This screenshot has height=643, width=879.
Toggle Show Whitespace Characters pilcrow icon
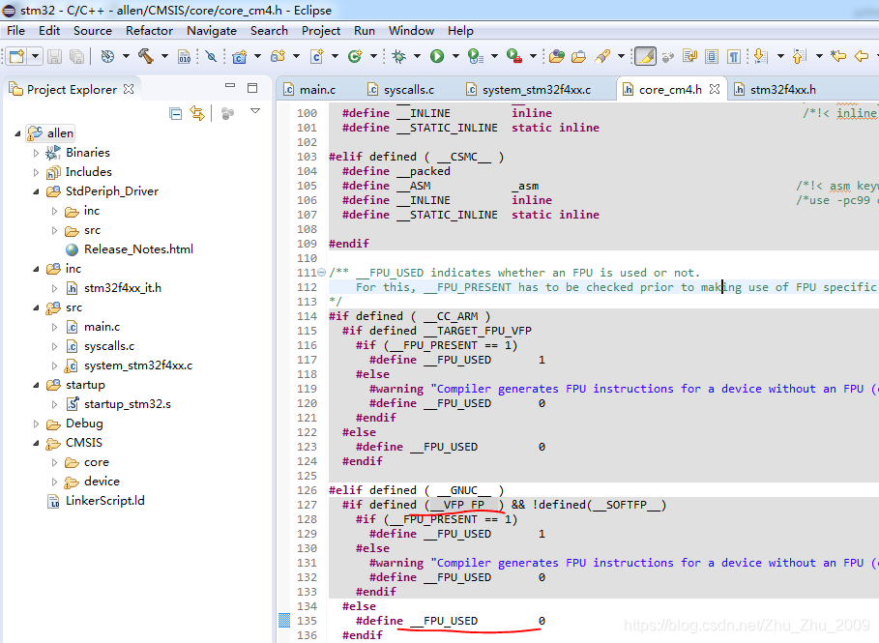pyautogui.click(x=734, y=56)
